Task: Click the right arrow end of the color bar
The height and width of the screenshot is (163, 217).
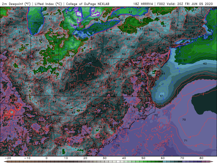Action: coord(211,161)
